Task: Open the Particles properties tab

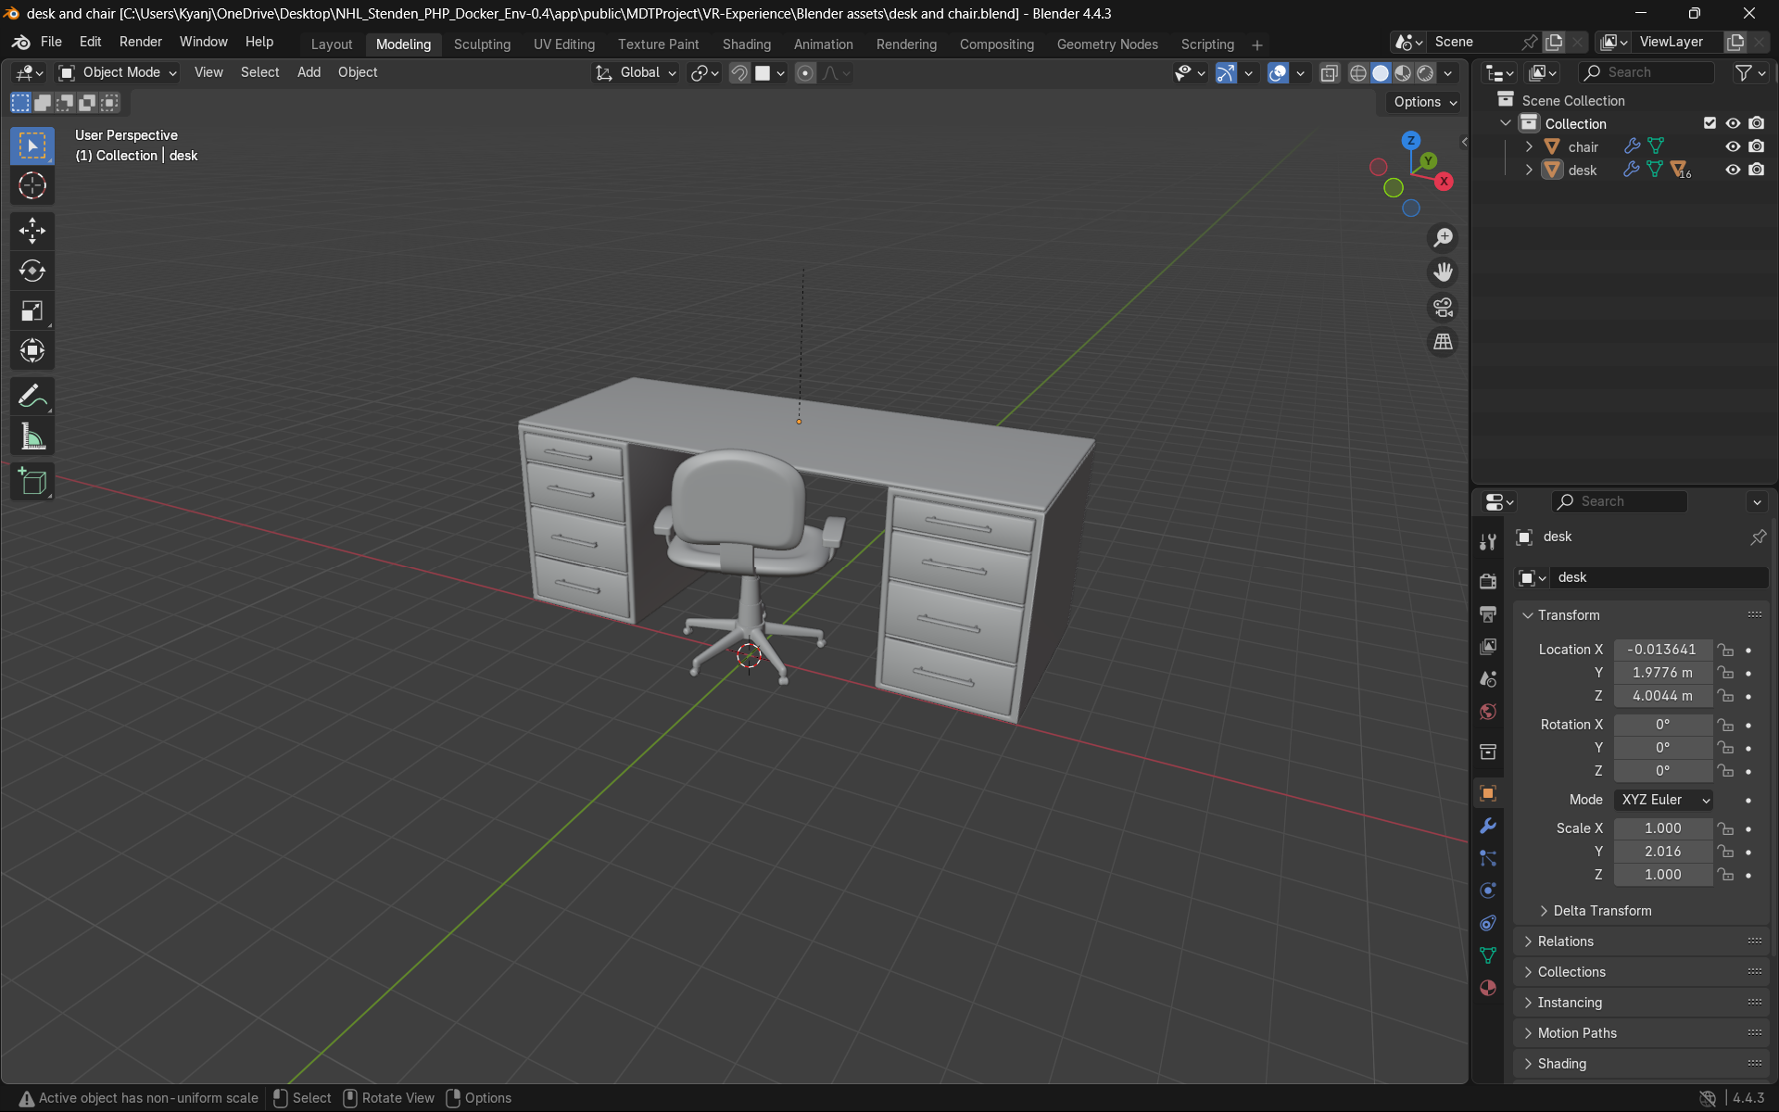Action: tap(1488, 858)
